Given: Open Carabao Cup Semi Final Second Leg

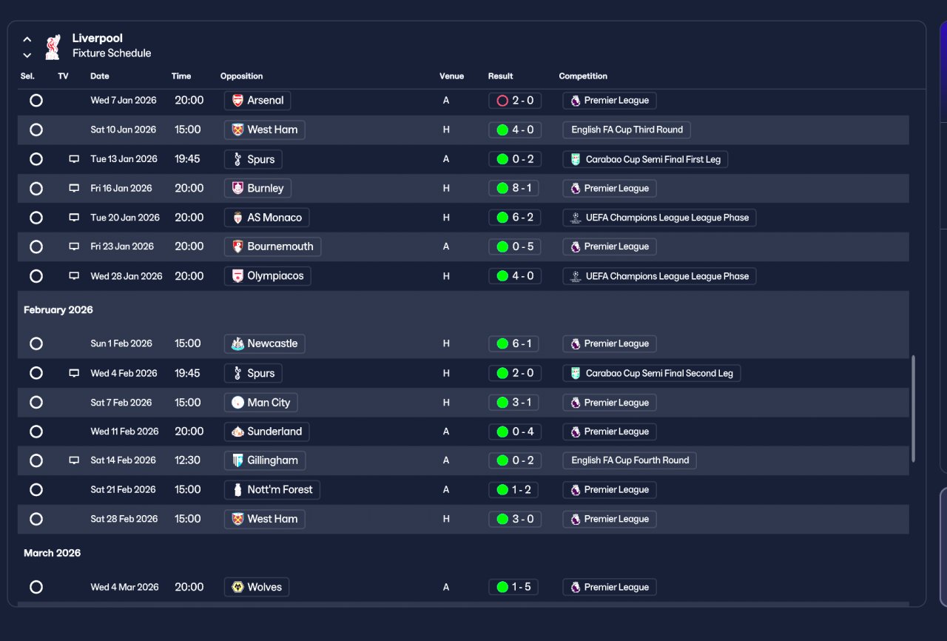Looking at the screenshot, I should [651, 373].
